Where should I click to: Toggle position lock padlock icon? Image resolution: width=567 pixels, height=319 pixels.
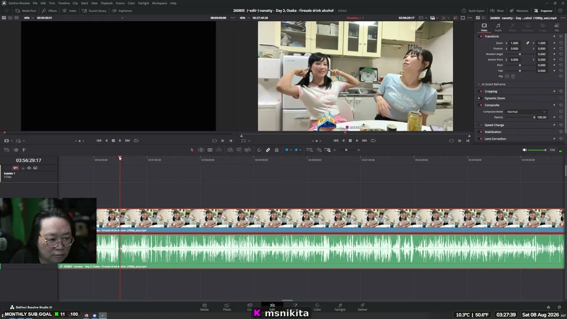(277, 150)
